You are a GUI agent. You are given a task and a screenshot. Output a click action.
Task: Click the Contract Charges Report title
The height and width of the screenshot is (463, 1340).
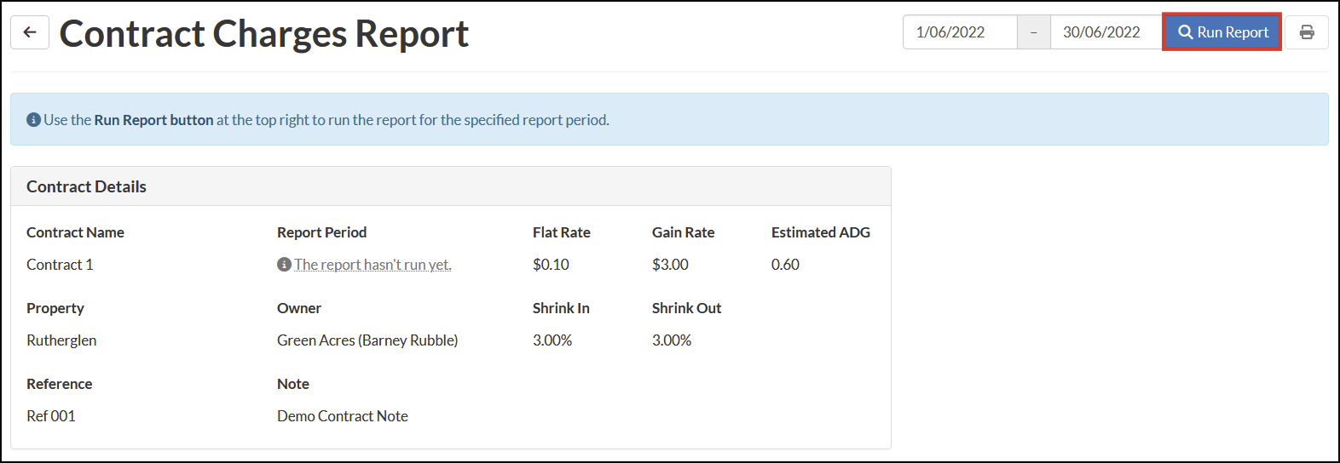pyautogui.click(x=264, y=34)
